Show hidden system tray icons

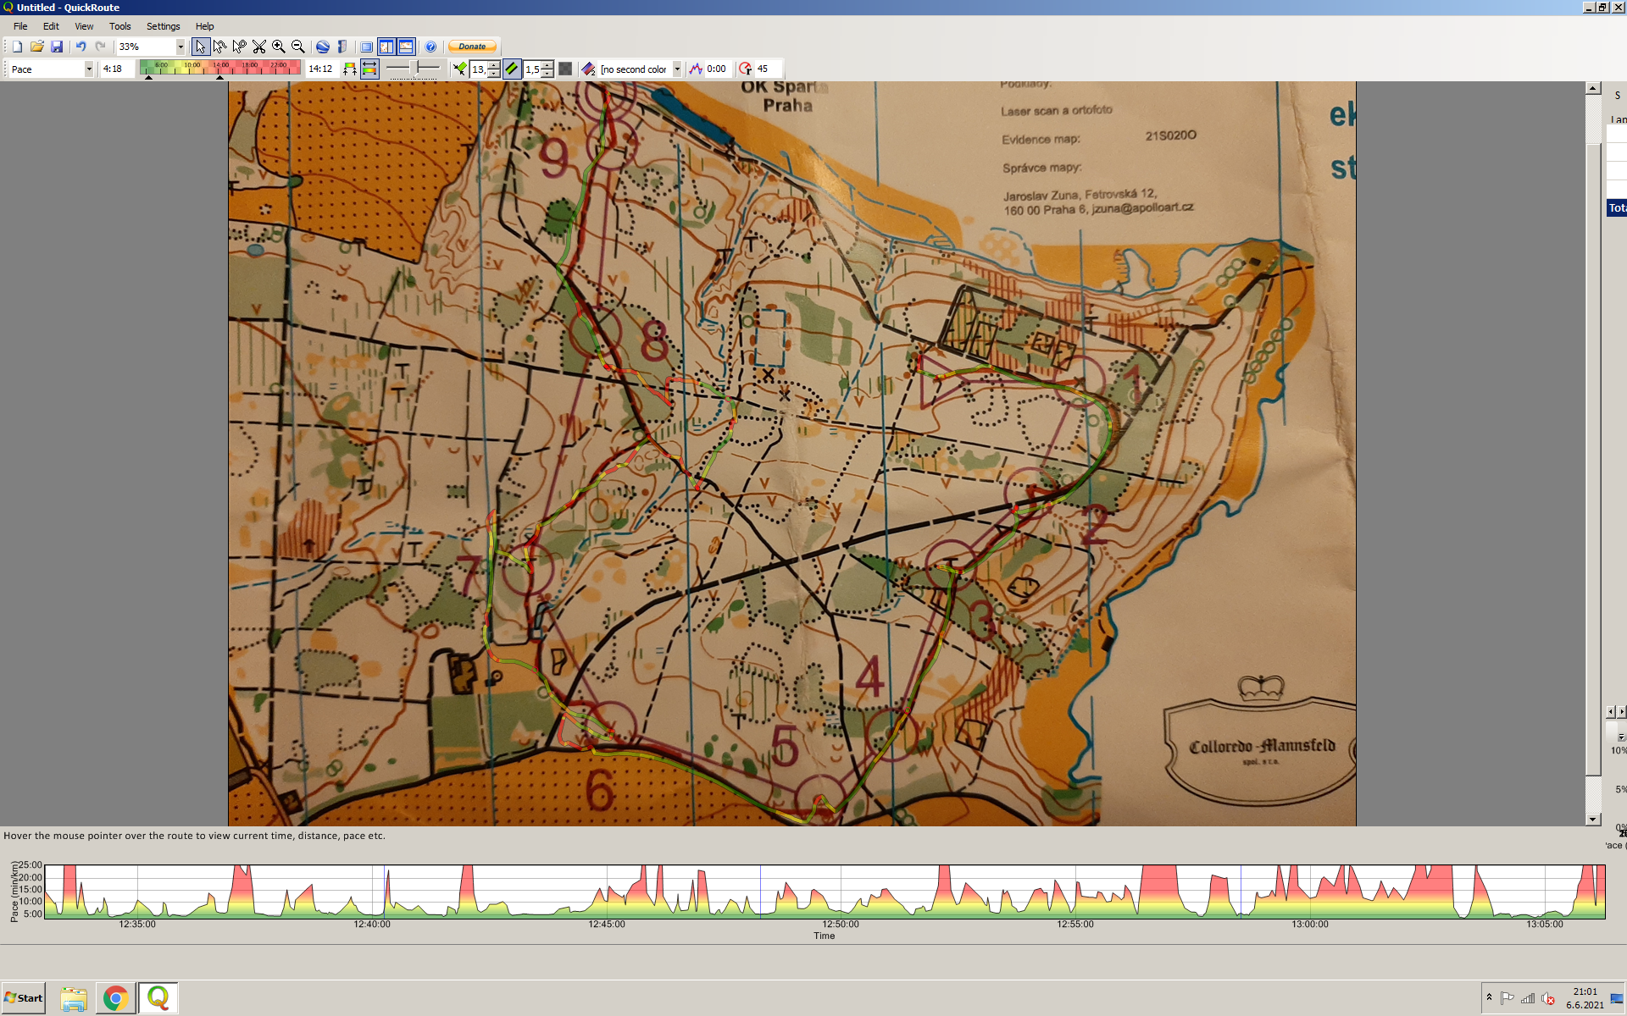(1489, 997)
